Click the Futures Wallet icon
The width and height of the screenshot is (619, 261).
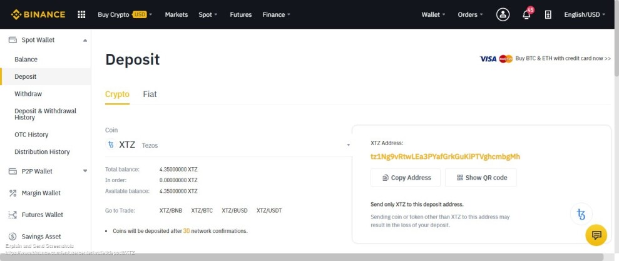(13, 215)
